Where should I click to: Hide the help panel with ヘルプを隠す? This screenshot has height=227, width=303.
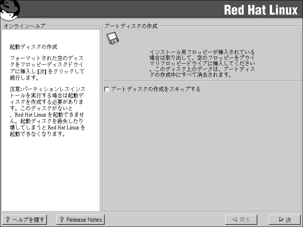pyautogui.click(x=25, y=220)
